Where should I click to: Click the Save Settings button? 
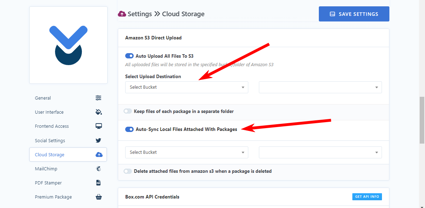tap(354, 14)
